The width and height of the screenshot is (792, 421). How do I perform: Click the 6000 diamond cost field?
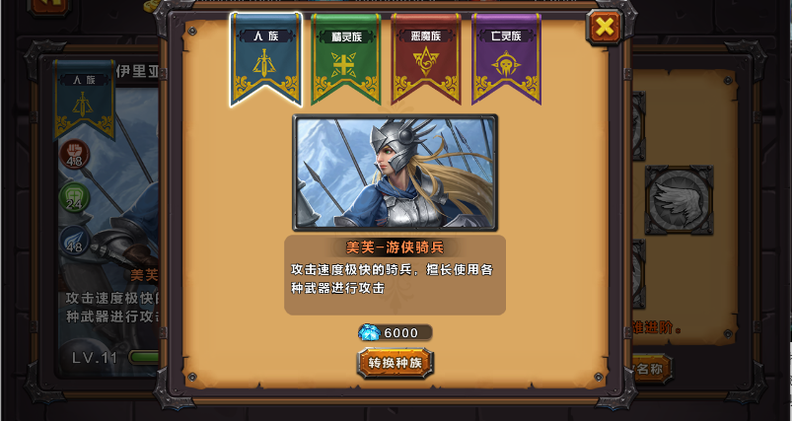click(396, 332)
